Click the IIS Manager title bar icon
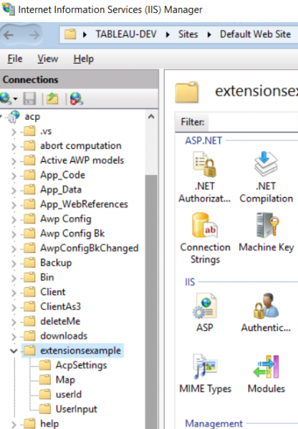Screen dimensions: 298x429 (8, 9)
